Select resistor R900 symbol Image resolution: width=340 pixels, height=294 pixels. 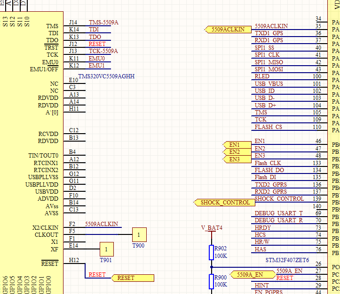[212, 282]
